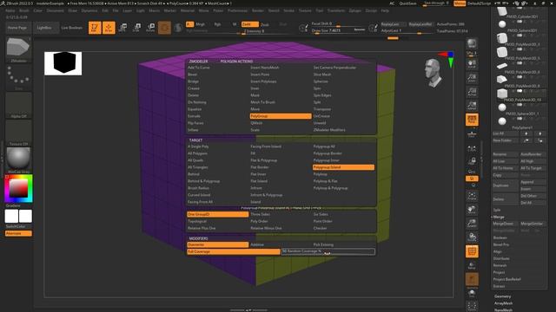Click the Frame icon on right shelf
The height and width of the screenshot is (312, 556).
click(x=472, y=197)
